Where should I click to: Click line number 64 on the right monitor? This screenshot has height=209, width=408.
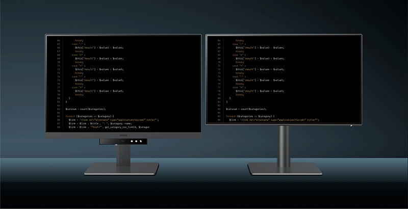coord(219,40)
